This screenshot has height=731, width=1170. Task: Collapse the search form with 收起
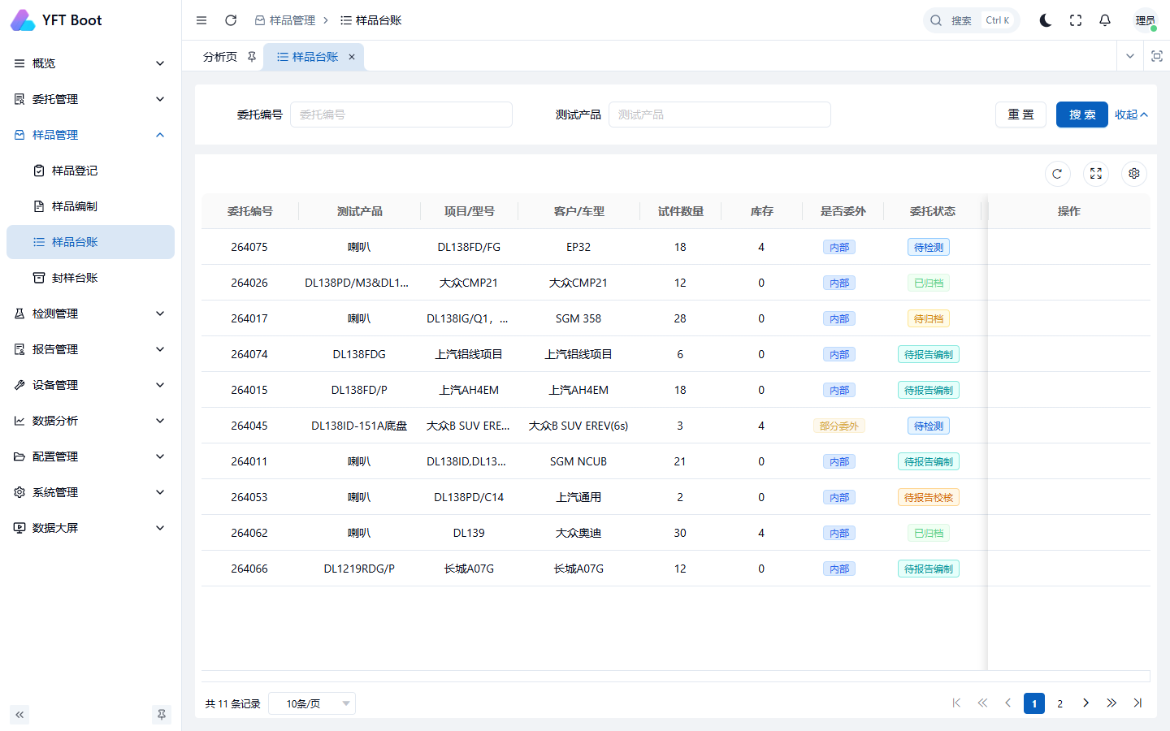click(1131, 115)
